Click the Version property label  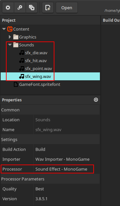(x=10, y=199)
